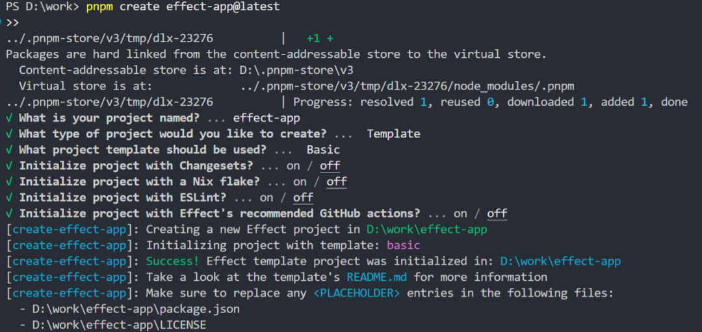This screenshot has width=702, height=332.
Task: Click the green +1 + indicator
Action: click(x=320, y=39)
